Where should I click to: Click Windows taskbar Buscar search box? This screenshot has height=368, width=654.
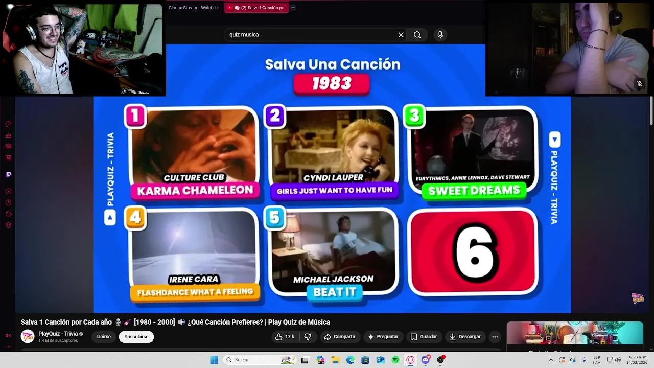coord(260,360)
